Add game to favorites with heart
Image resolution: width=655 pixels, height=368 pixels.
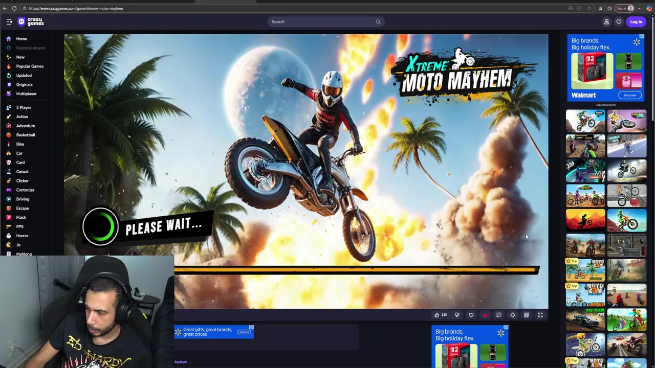coord(471,315)
